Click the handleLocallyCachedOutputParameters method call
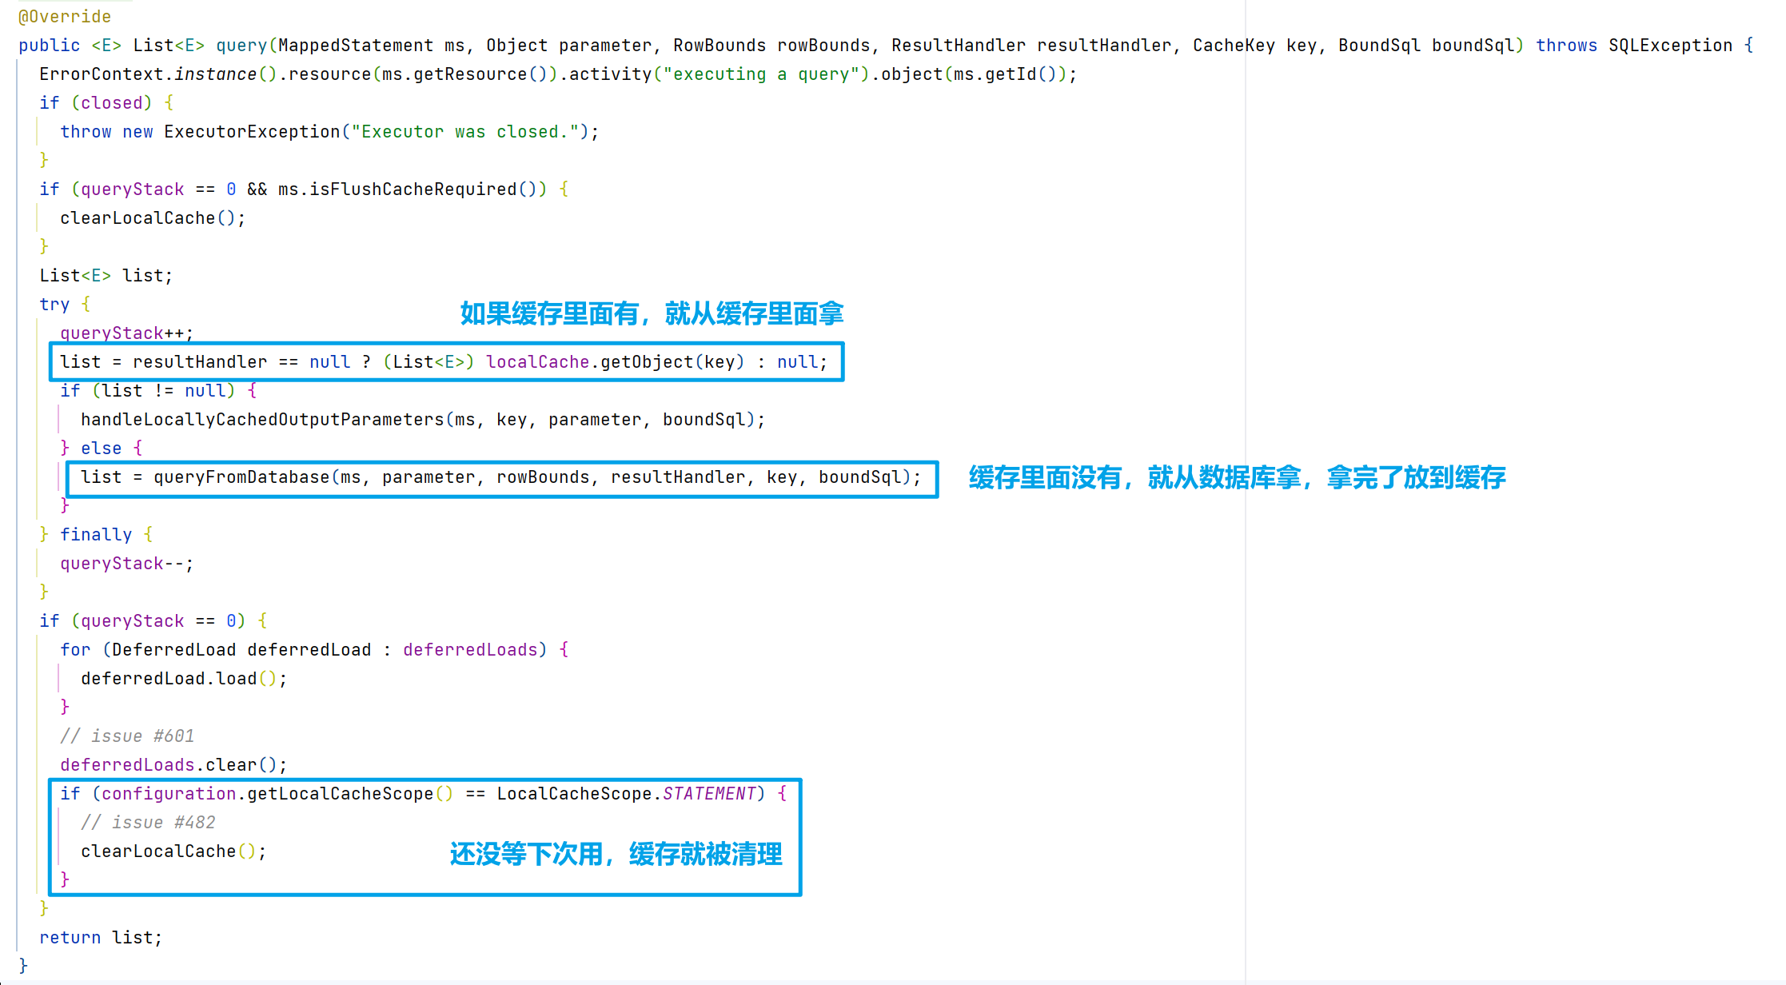1786x985 pixels. (x=262, y=420)
